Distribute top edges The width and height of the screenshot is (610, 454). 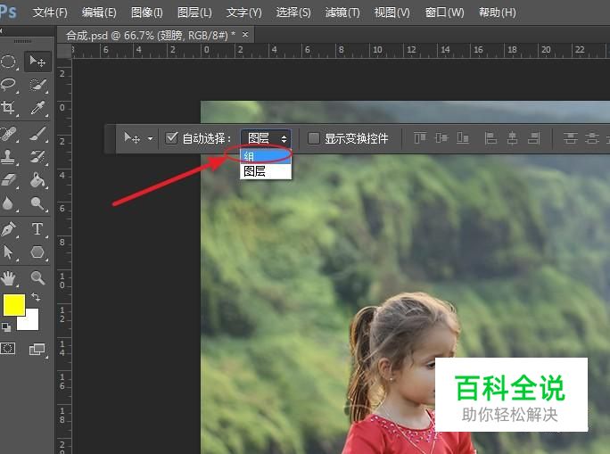coord(571,137)
